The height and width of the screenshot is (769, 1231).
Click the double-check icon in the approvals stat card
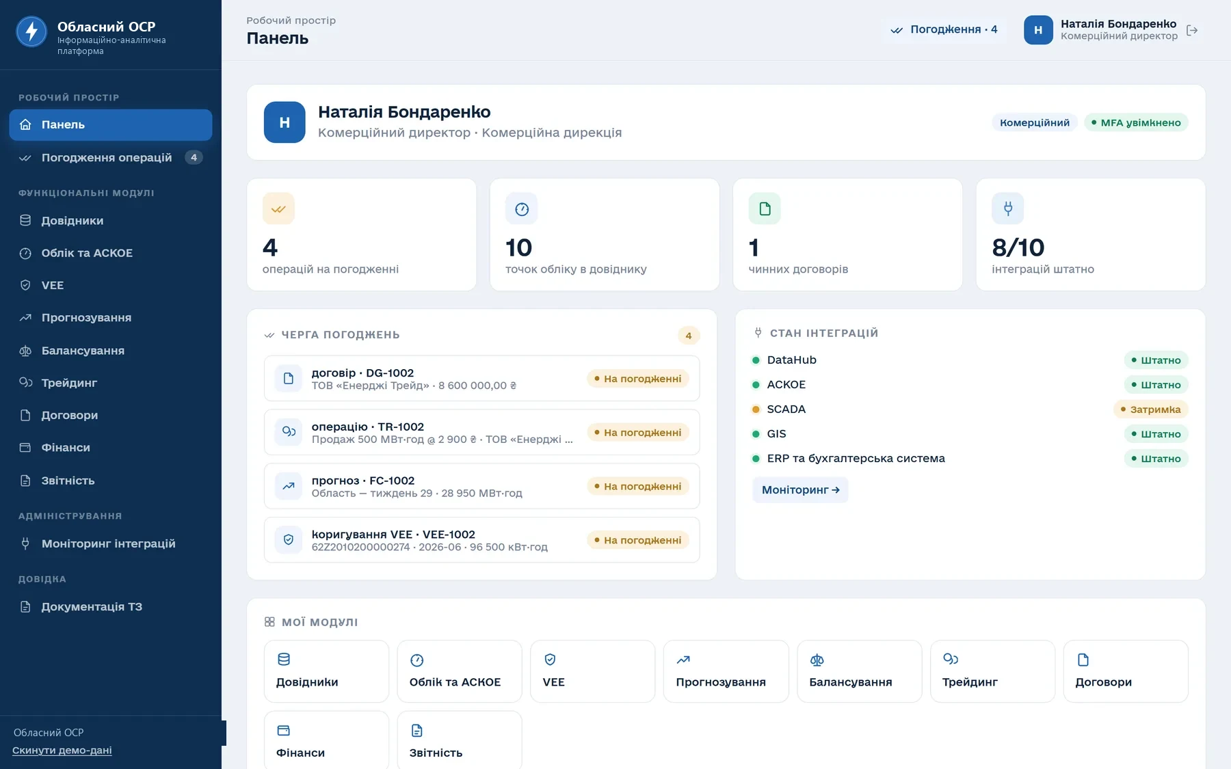pyautogui.click(x=278, y=208)
